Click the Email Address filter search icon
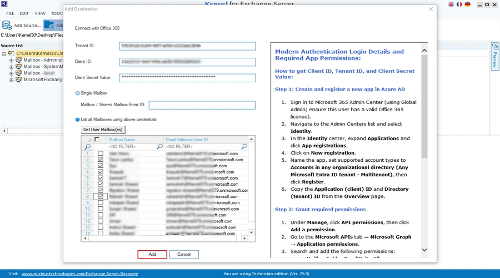Image resolution: width=500 pixels, height=278 pixels. tap(244, 146)
